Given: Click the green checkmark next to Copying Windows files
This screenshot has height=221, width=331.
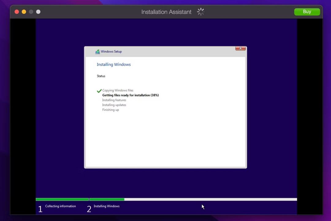Looking at the screenshot, I should coord(99,91).
